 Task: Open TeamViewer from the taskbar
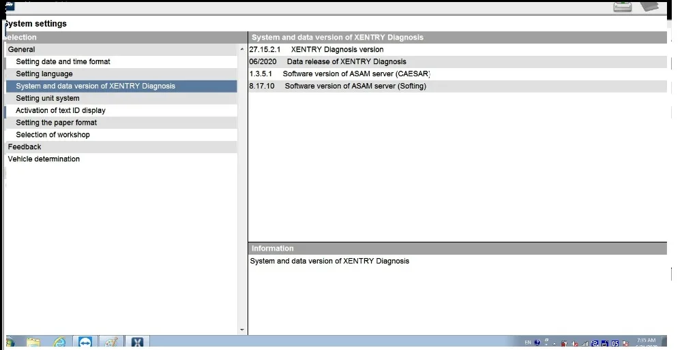[85, 343]
